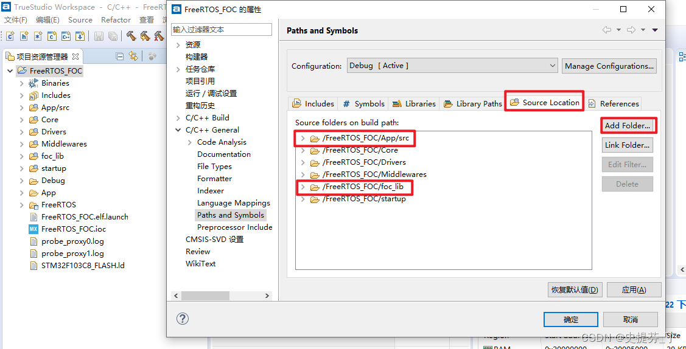Switch to the Libraries tab
The image size is (686, 349).
(x=414, y=103)
